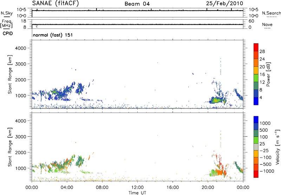
Task: Click the red top segment of the power colorbar
Action: click(x=256, y=47)
